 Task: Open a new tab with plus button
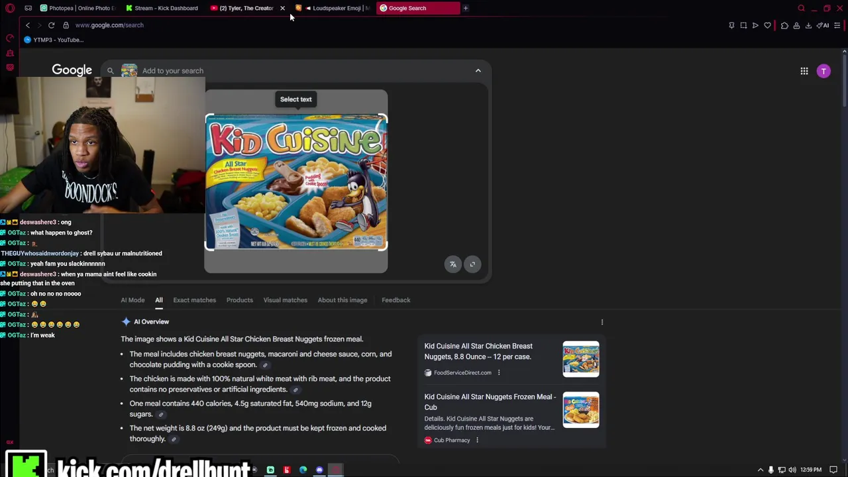[466, 8]
